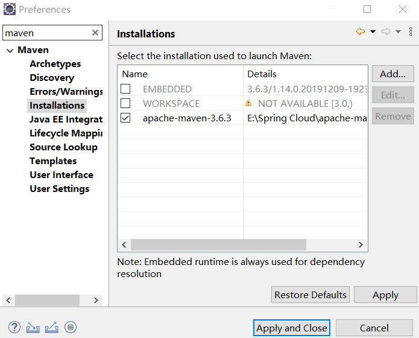Viewport: 419px width, 338px height.
Task: Click the 3.6.3/1.14.0 version detail cell
Action: pyautogui.click(x=307, y=89)
